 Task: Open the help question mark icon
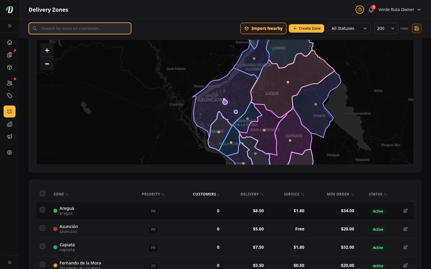point(360,10)
